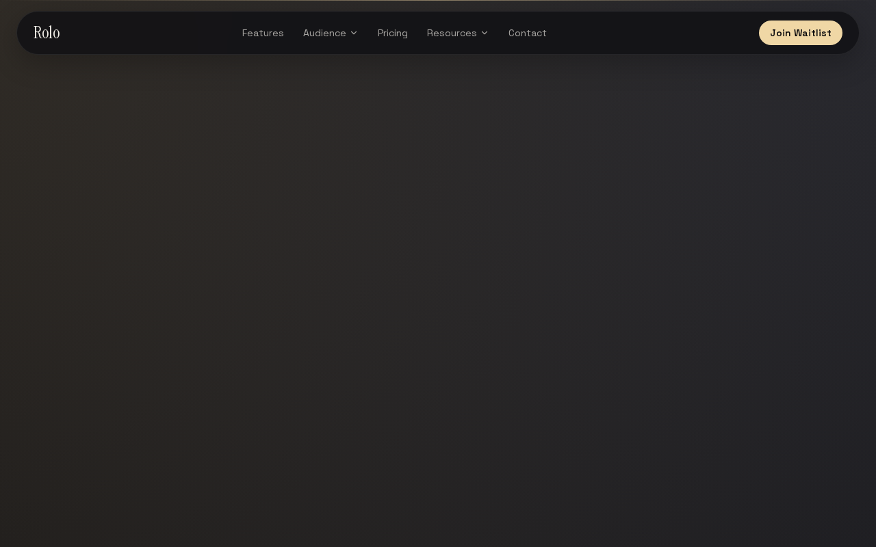
Task: Open the Features page link
Action: [x=263, y=33]
